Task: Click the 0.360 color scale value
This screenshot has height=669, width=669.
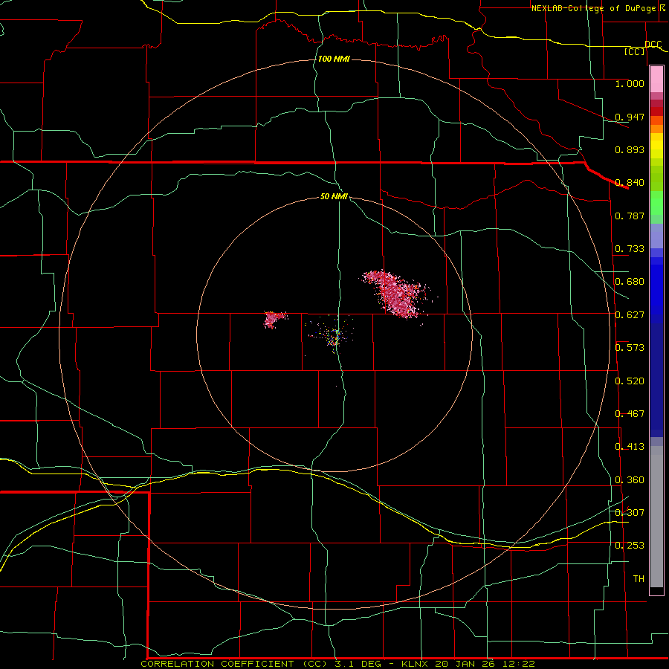Action: (630, 480)
